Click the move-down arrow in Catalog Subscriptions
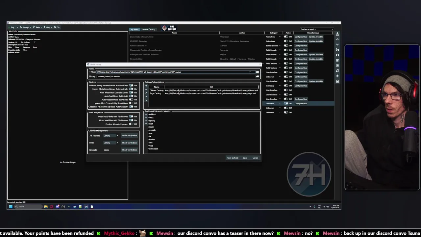 coord(146,100)
